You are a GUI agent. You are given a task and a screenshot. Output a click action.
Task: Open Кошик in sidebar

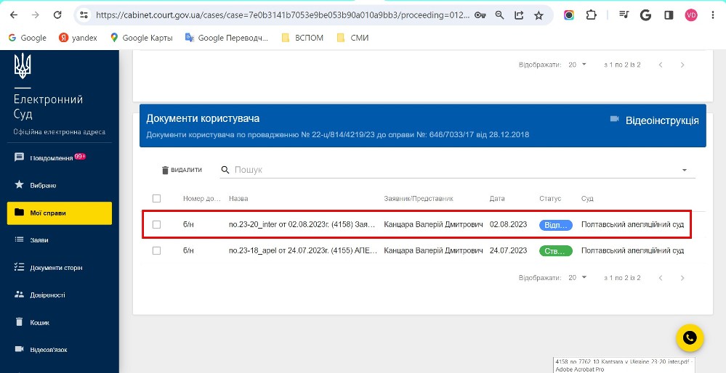[60, 322]
